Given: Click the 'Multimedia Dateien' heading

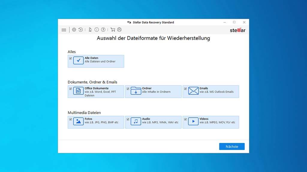Looking at the screenshot, I should [x=84, y=113].
